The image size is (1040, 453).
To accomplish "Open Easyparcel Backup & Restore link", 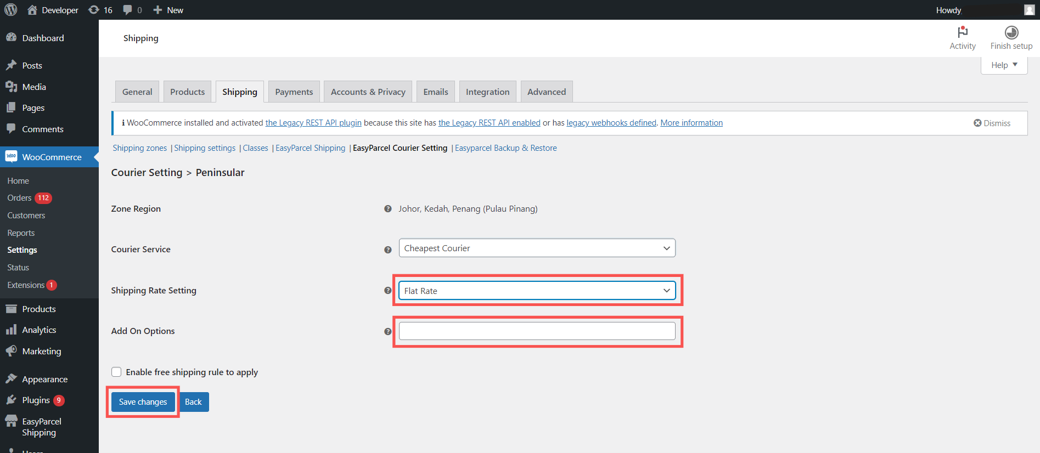I will tap(506, 148).
